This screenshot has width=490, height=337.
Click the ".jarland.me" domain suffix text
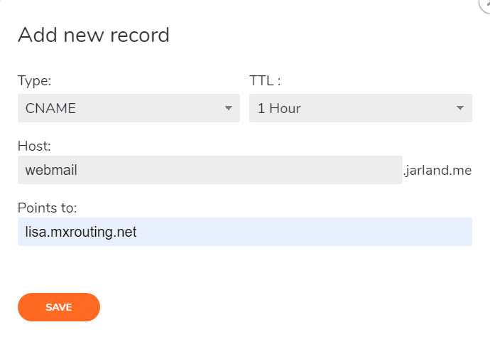point(437,171)
